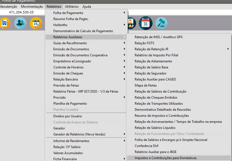Click the yellow calendar 25 icon
Viewport: 232px width, 161px height.
click(x=36, y=23)
